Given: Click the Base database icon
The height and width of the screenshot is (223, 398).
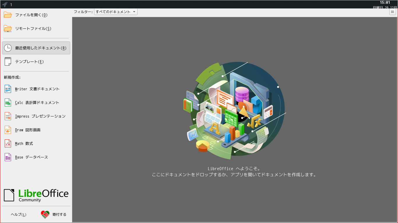Looking at the screenshot, I should pos(8,157).
